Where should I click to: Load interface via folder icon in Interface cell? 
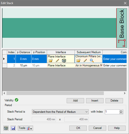51,60
